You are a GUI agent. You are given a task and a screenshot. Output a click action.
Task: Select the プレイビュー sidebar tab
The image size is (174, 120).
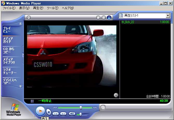coord(11,30)
